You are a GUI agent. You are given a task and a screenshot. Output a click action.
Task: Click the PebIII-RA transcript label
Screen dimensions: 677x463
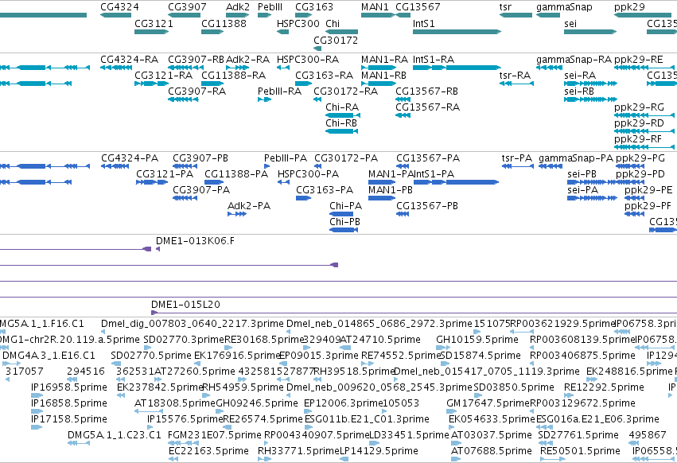pos(279,91)
